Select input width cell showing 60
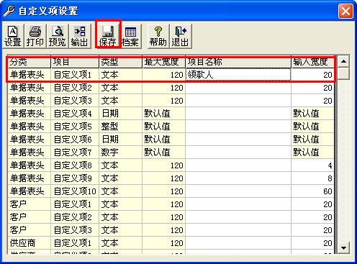 click(312, 191)
